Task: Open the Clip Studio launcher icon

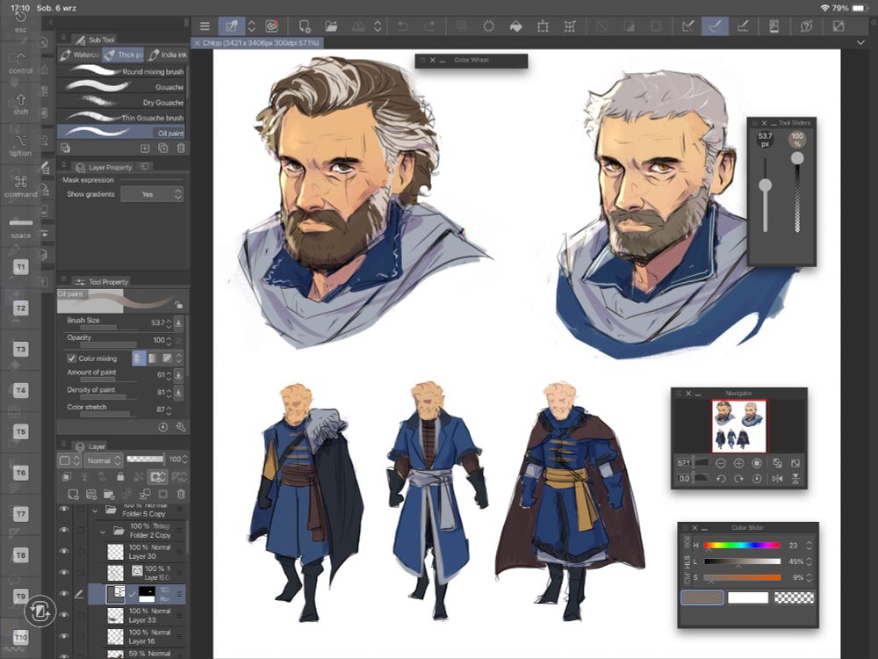Action: click(x=271, y=26)
